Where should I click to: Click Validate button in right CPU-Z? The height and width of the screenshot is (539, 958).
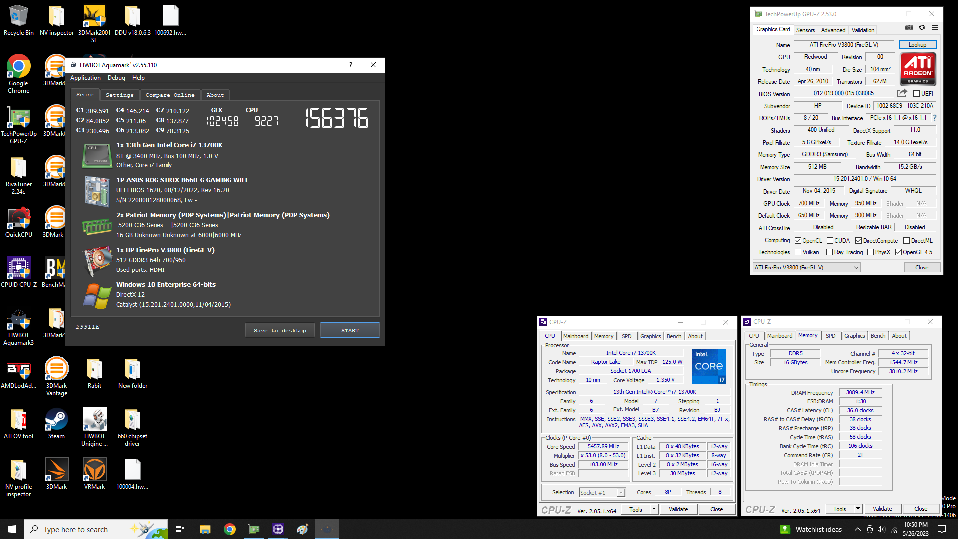point(882,509)
